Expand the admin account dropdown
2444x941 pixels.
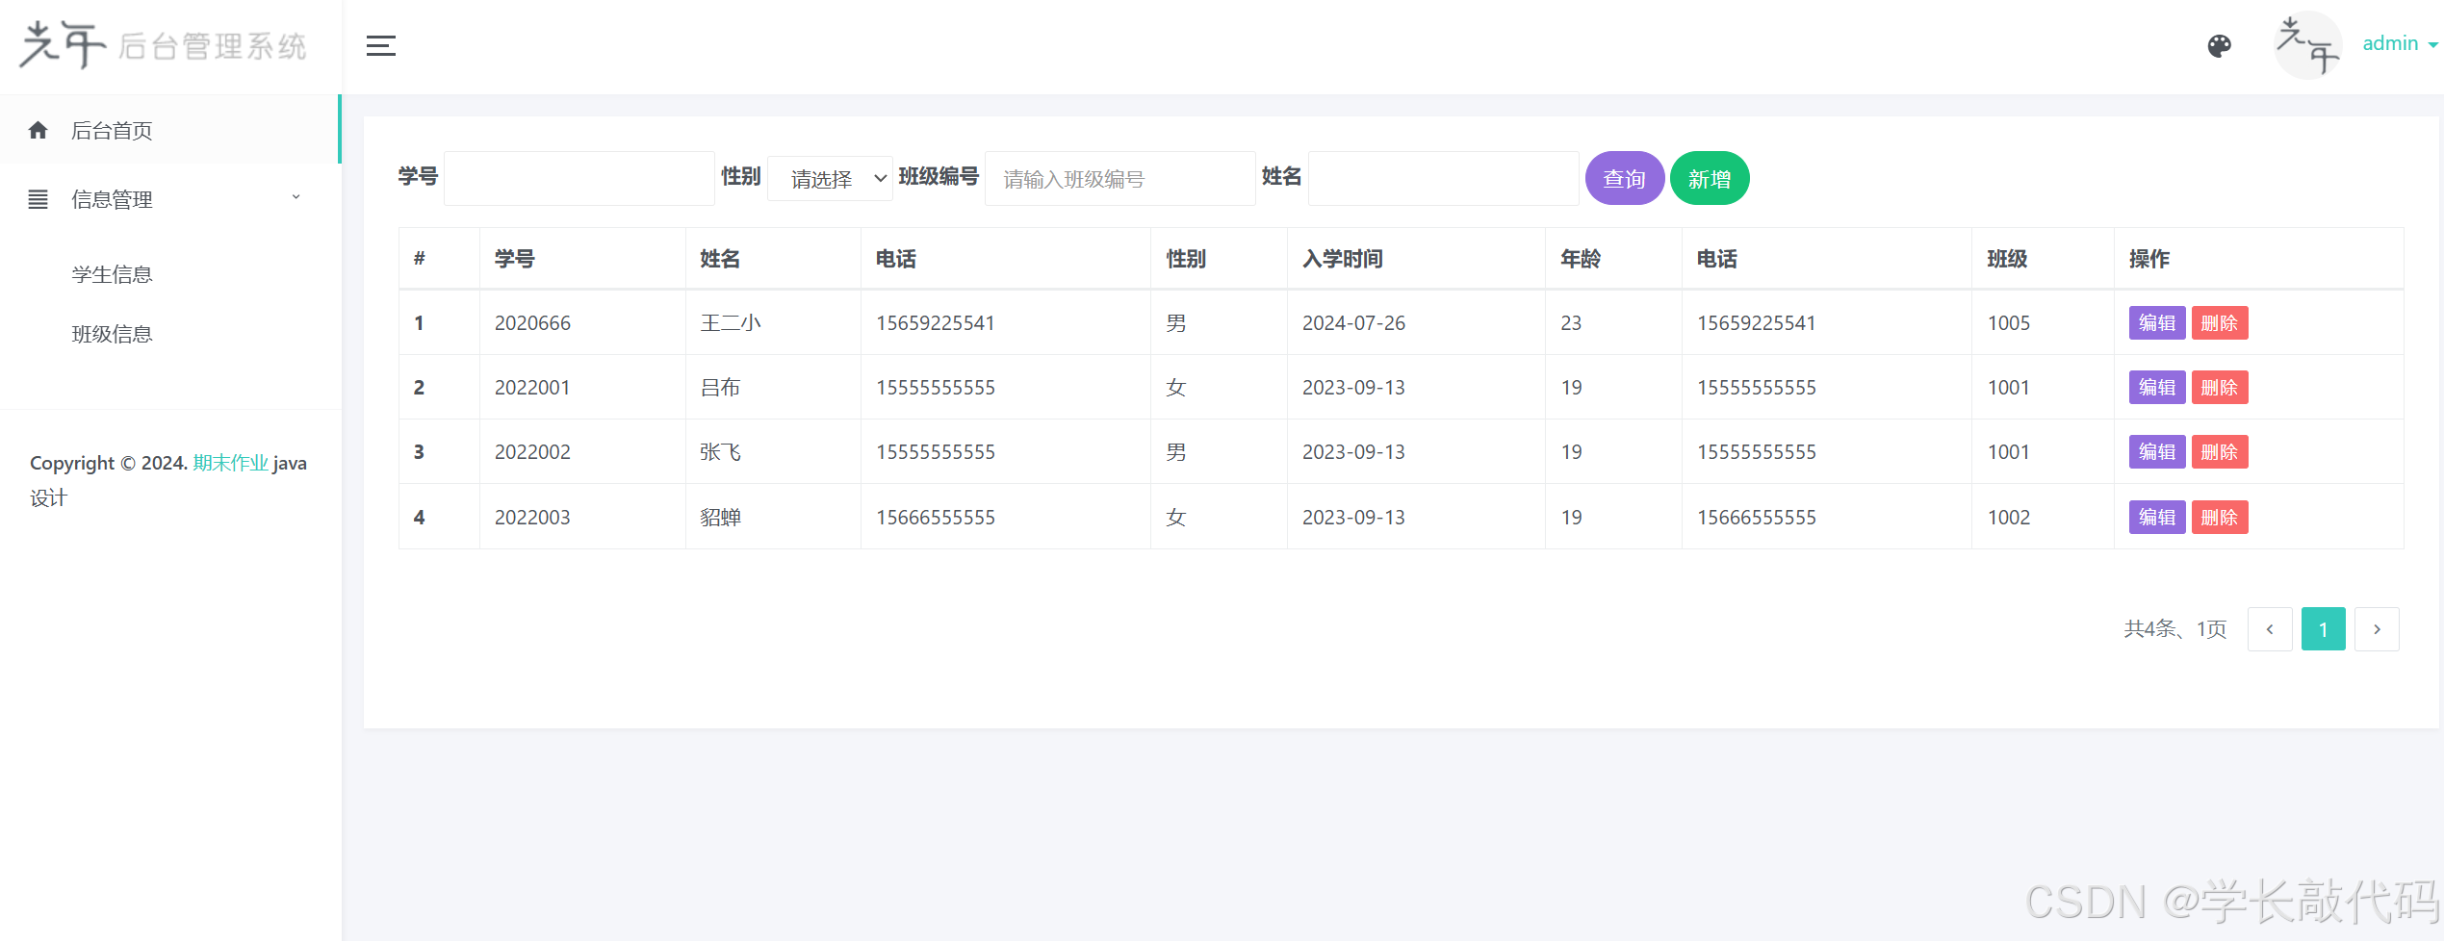tap(2399, 43)
